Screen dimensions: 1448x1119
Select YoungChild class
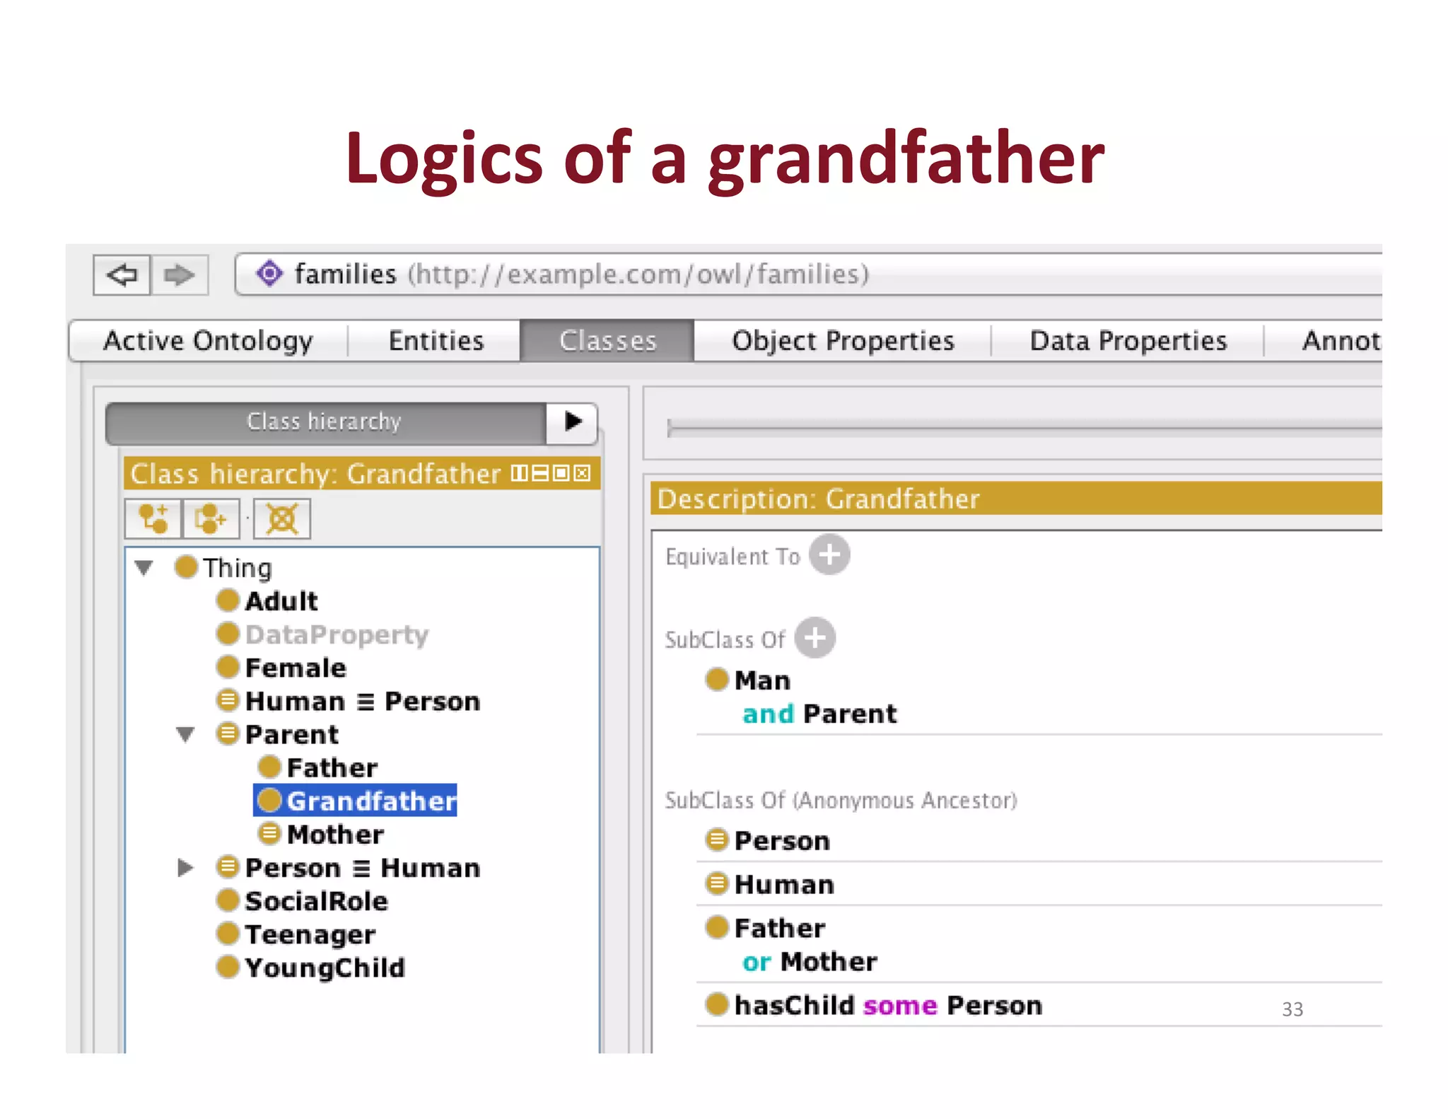(x=311, y=967)
